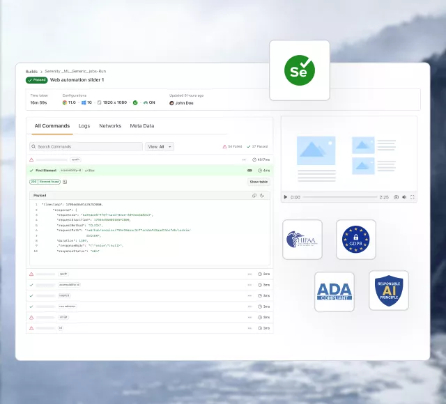446x404 pixels.
Task: Click the video preview thumbnail
Action: [x=349, y=154]
